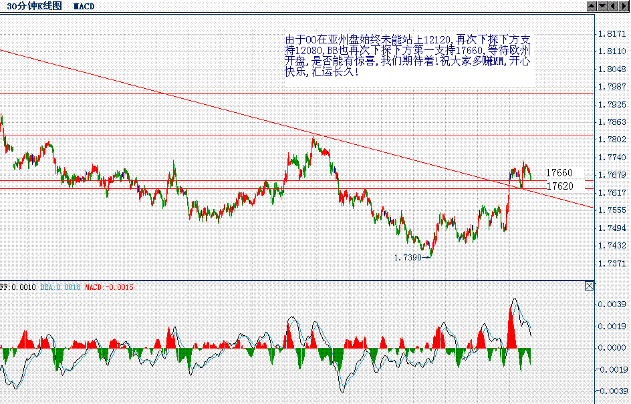This screenshot has width=631, height=404.
Task: Close the MACD indicator panel with the X box
Action: pos(589,286)
